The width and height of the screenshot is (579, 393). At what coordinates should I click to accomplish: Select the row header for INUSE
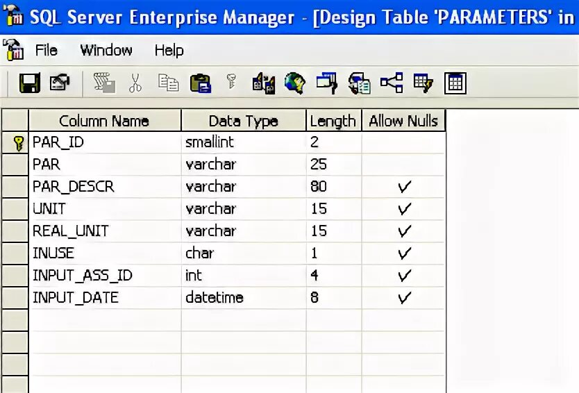(15, 253)
